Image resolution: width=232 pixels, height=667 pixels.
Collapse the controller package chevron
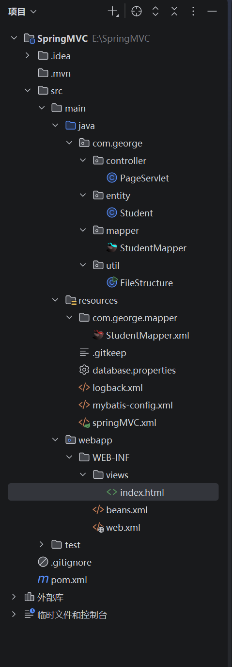coord(82,161)
